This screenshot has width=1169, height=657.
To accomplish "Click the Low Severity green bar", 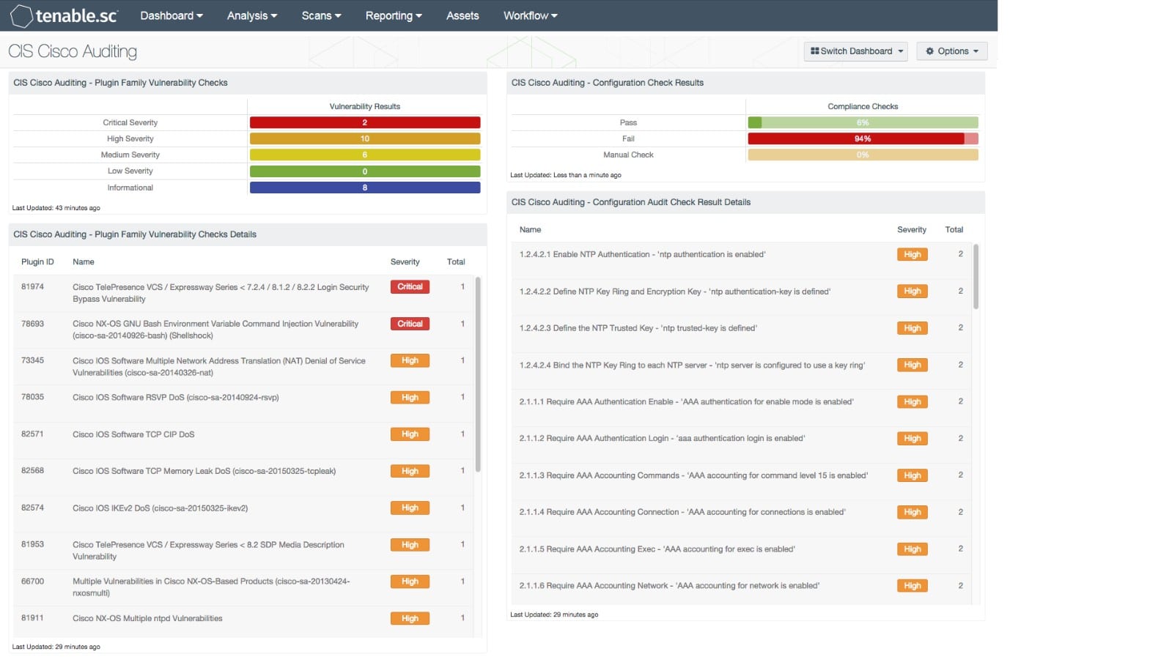I will coord(365,171).
